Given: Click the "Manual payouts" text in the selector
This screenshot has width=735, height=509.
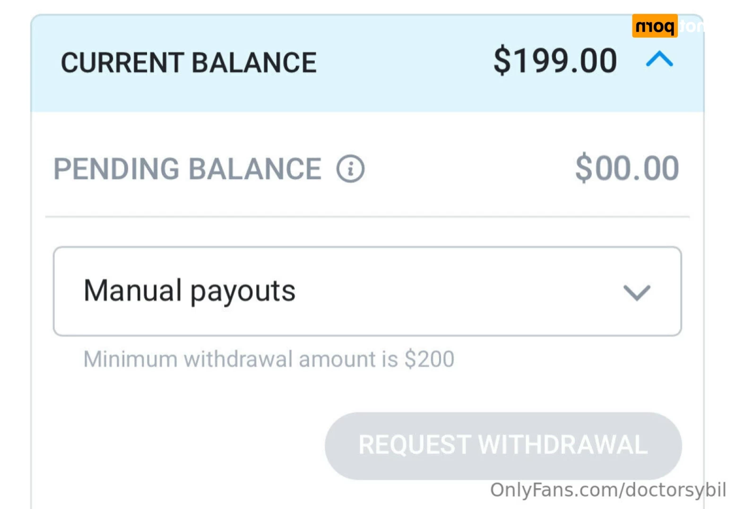Looking at the screenshot, I should point(189,291).
